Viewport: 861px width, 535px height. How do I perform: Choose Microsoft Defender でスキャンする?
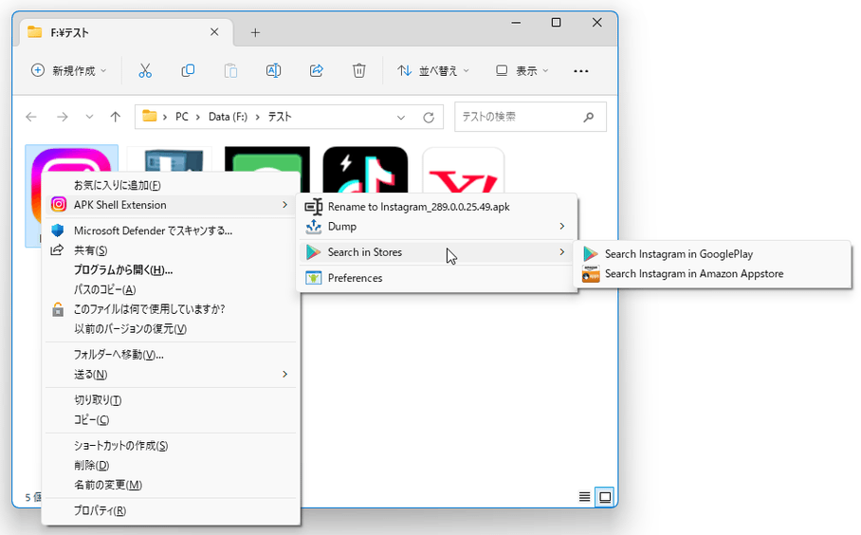(172, 231)
